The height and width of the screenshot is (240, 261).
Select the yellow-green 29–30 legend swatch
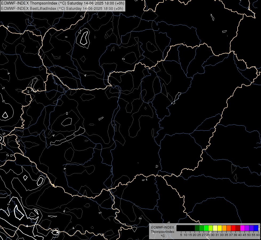[211, 228]
